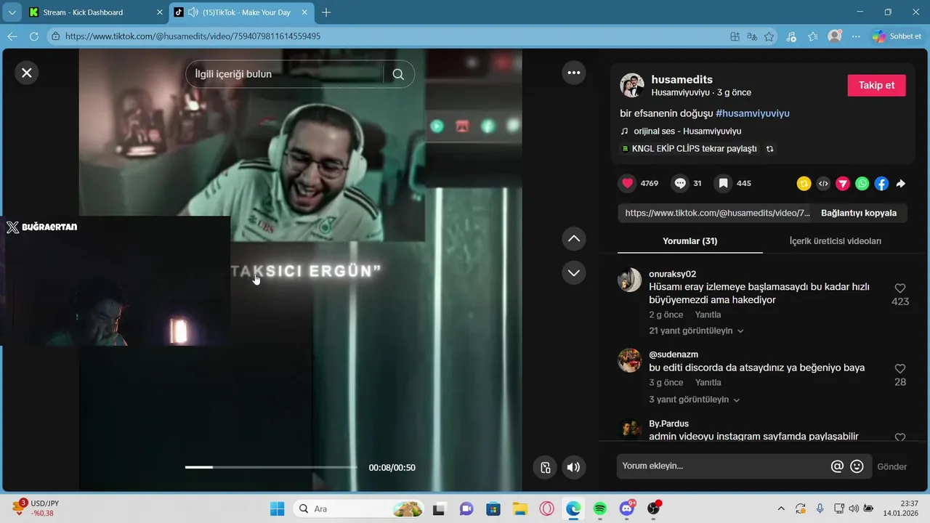This screenshot has height=523, width=930.
Task: Click the translate page icon
Action: [752, 36]
